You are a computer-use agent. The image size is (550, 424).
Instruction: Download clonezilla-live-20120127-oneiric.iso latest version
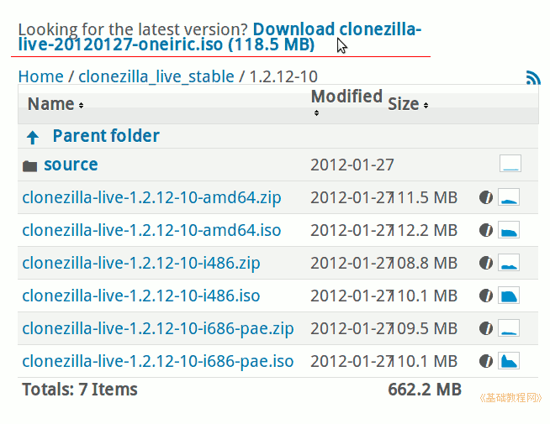(219, 37)
